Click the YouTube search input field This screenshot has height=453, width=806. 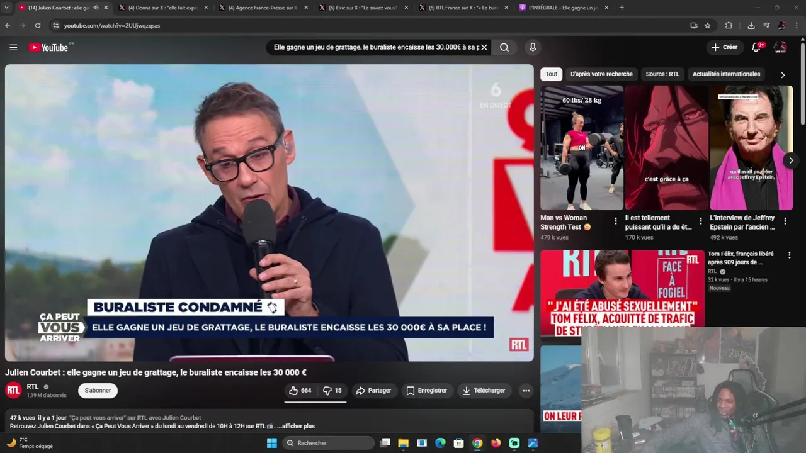coord(375,47)
